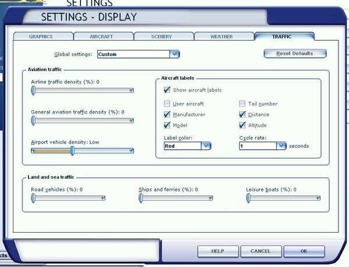Image resolution: width=349 pixels, height=267 pixels.
Task: Click the Cycle rate value field
Action: point(258,146)
